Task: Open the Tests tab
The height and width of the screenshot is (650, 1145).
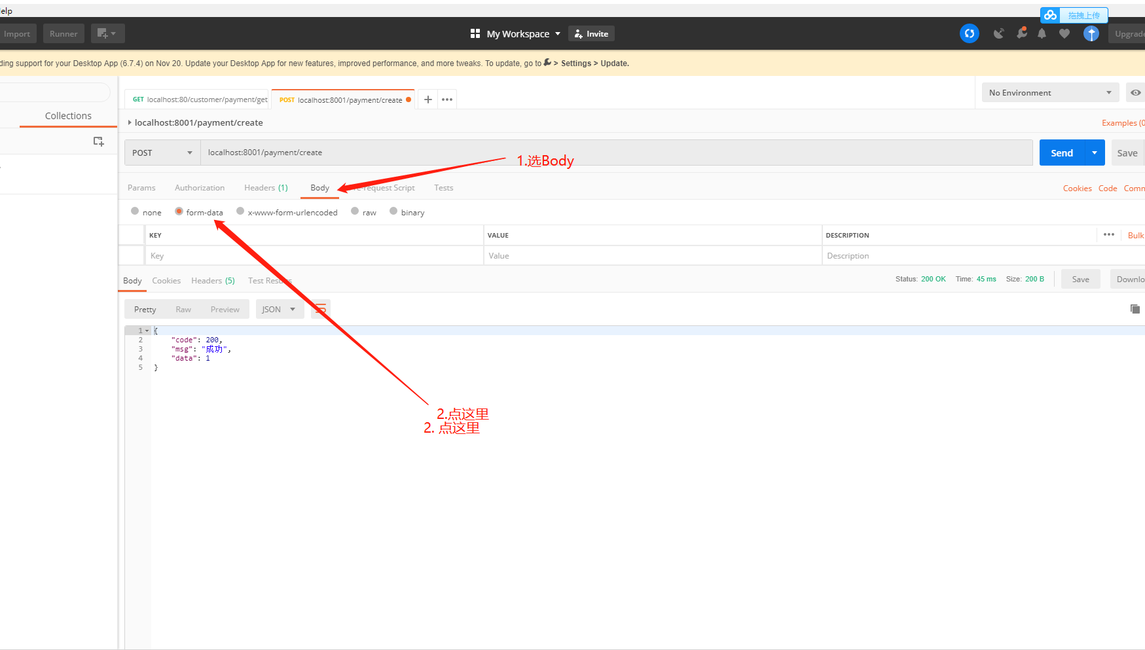Action: [x=443, y=188]
